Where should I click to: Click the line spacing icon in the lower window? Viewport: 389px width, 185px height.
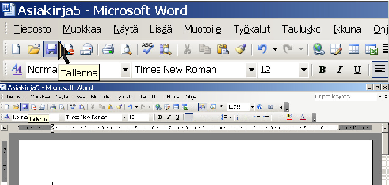[x=224, y=117]
